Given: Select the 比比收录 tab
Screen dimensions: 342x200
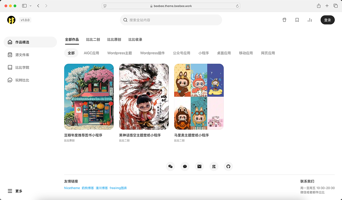Looking at the screenshot, I should pyautogui.click(x=135, y=40).
